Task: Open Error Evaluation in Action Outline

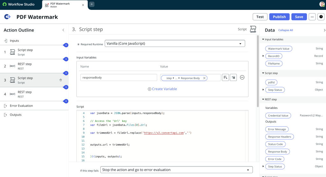Action: [21, 106]
